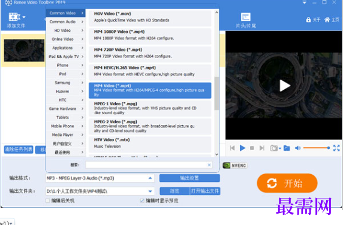Click scroll-up arrow of format list
Viewport: 343px width, 225px height.
[216, 13]
